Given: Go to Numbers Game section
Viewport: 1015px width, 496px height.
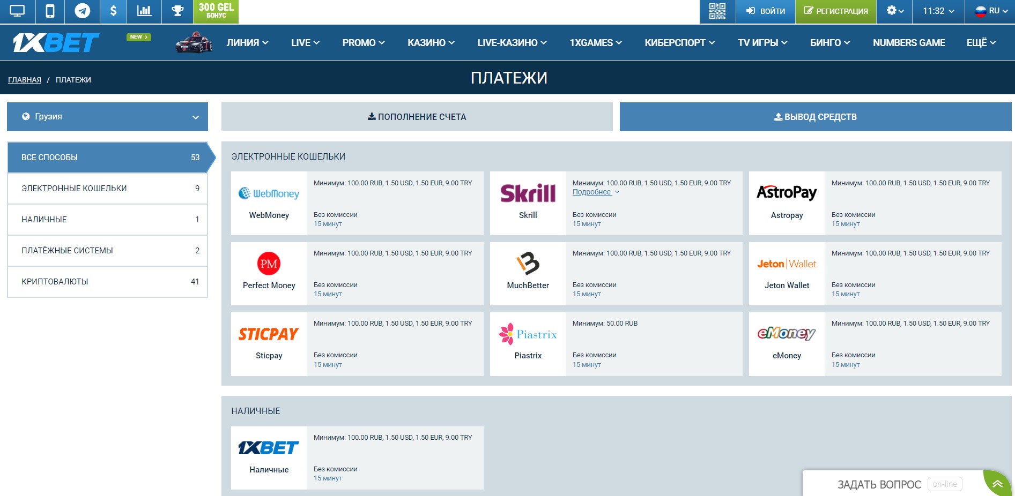Looking at the screenshot, I should coord(909,43).
